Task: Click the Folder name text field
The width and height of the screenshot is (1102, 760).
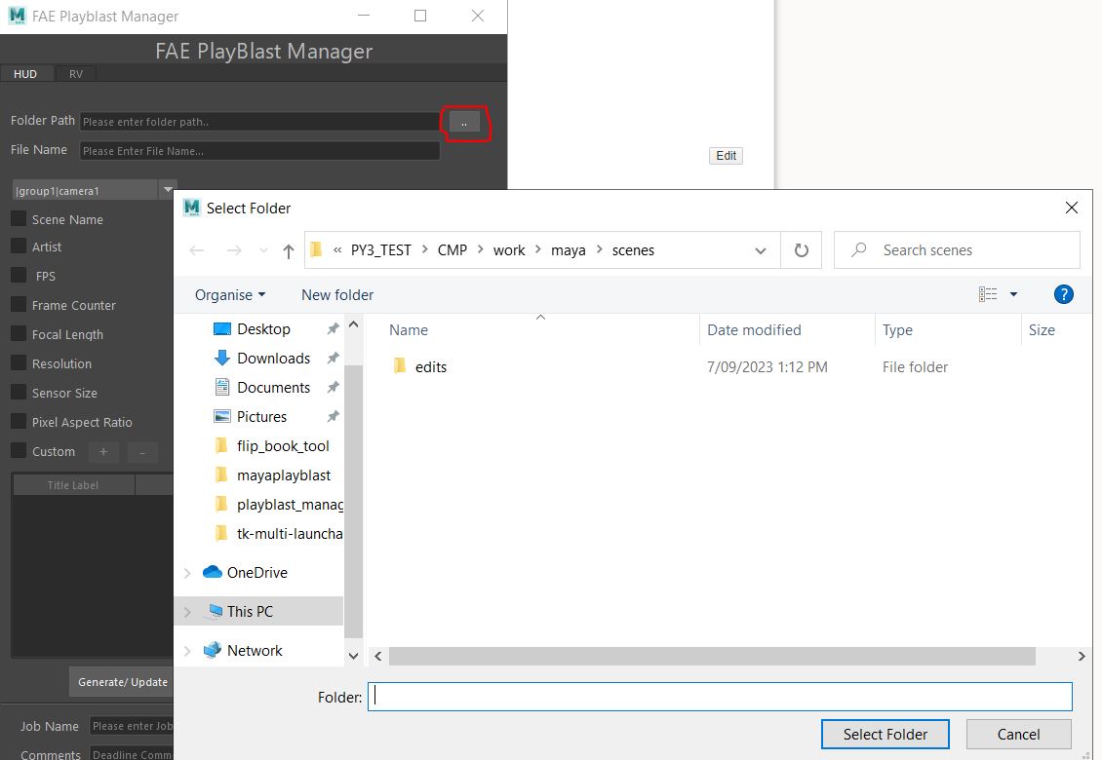Action: [720, 697]
